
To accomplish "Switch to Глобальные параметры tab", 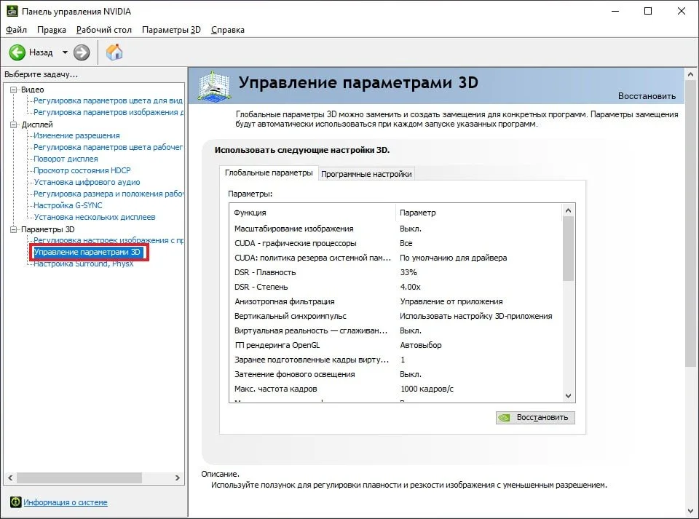I will 269,173.
